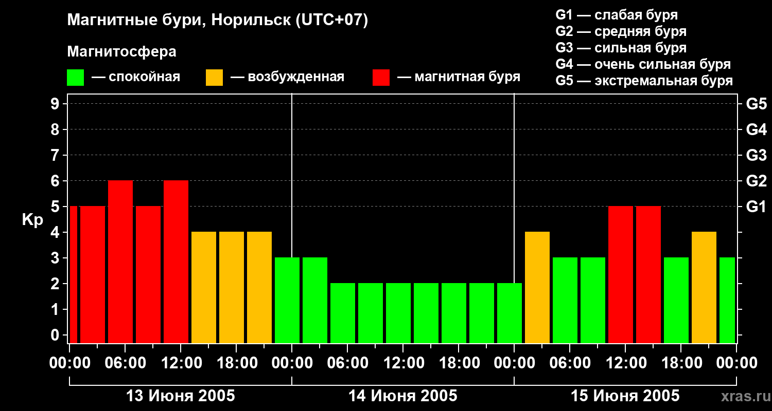This screenshot has height=411, width=772.
Task: Click the red 'магнитная буря' legend swatch
Action: click(x=381, y=78)
